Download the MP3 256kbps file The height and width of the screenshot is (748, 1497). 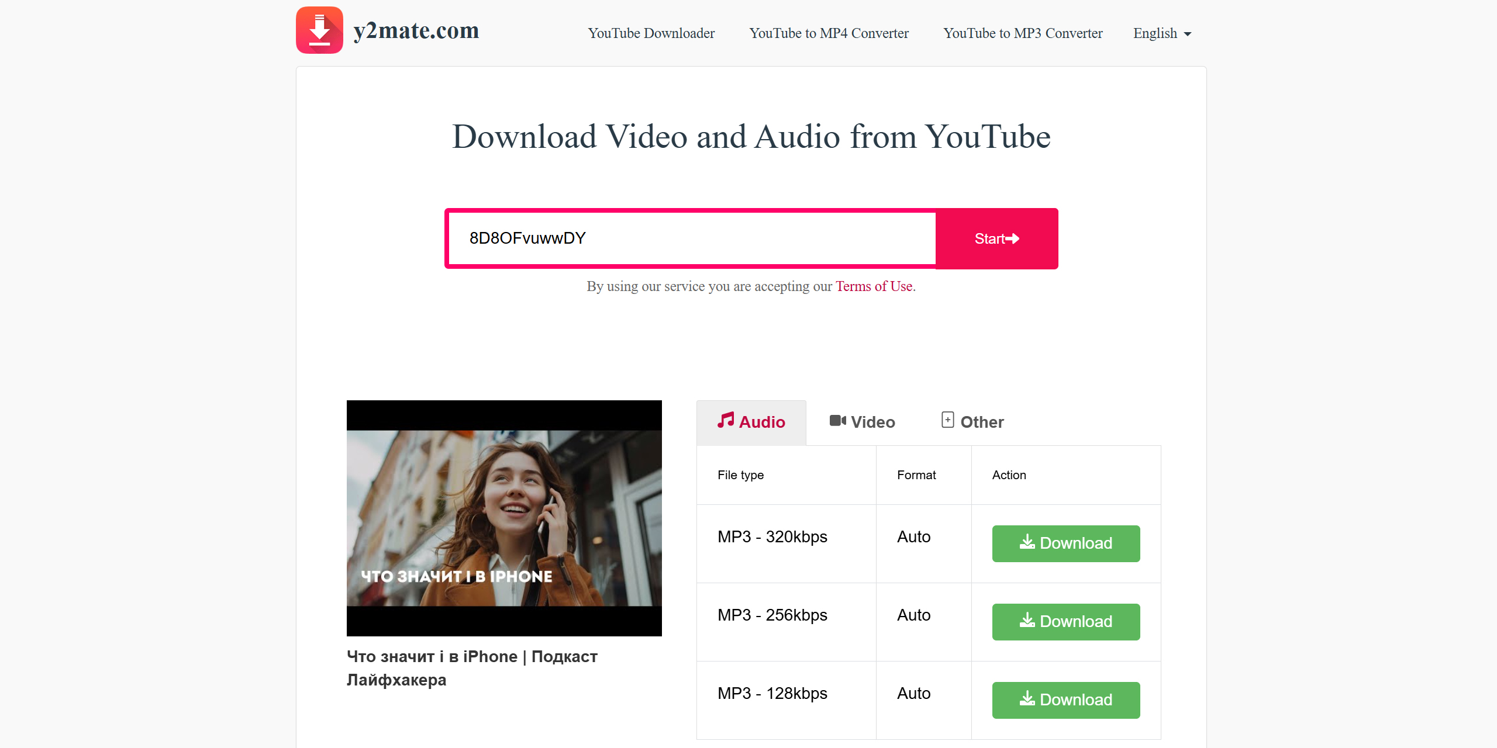(1066, 622)
